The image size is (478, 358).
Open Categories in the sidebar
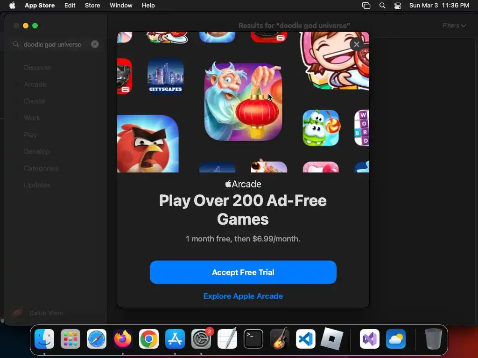point(41,168)
